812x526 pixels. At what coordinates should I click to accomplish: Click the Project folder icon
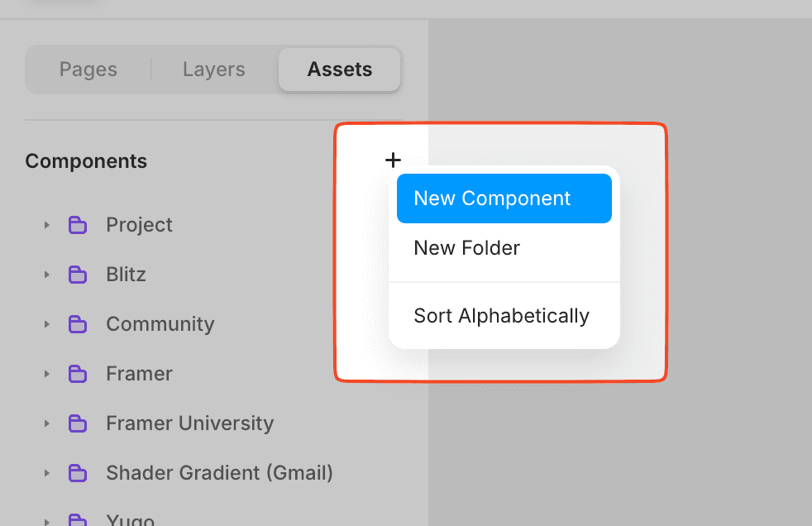coord(78,225)
